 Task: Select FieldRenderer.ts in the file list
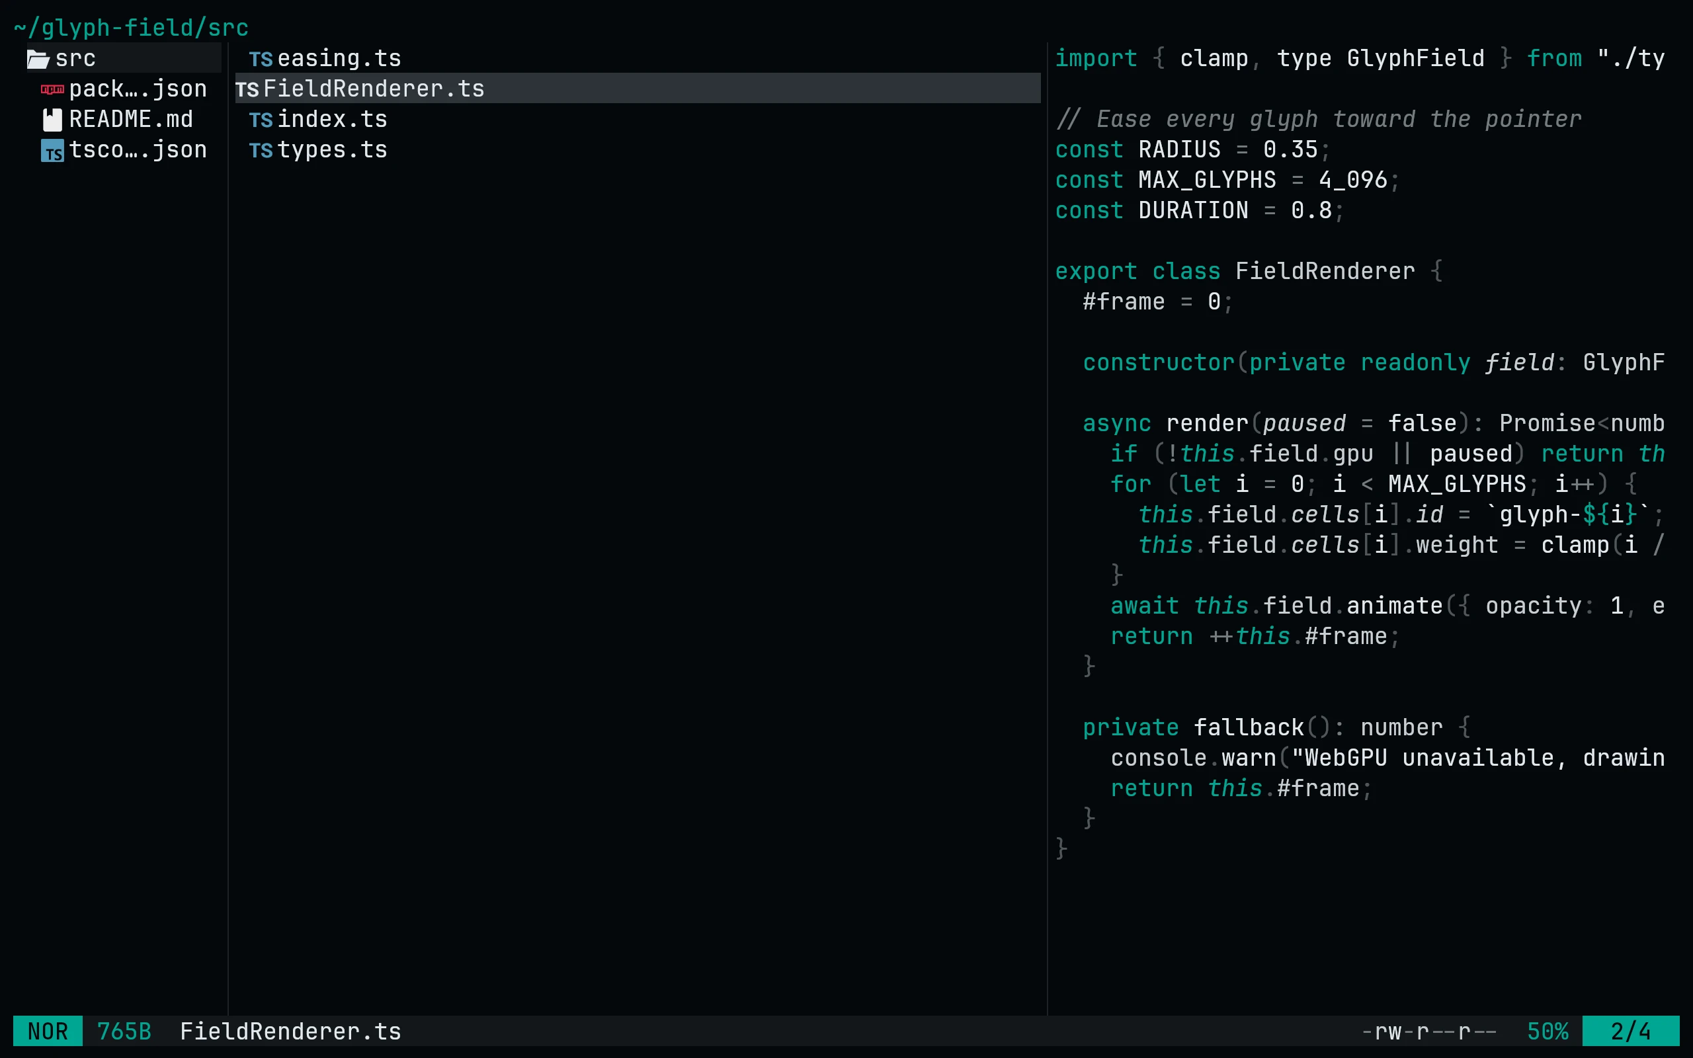(638, 89)
